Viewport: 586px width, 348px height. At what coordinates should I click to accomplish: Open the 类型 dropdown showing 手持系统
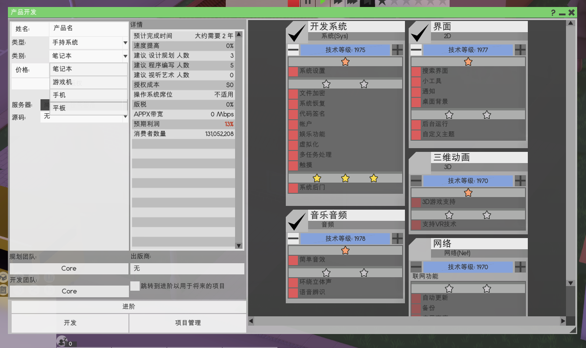click(x=88, y=42)
